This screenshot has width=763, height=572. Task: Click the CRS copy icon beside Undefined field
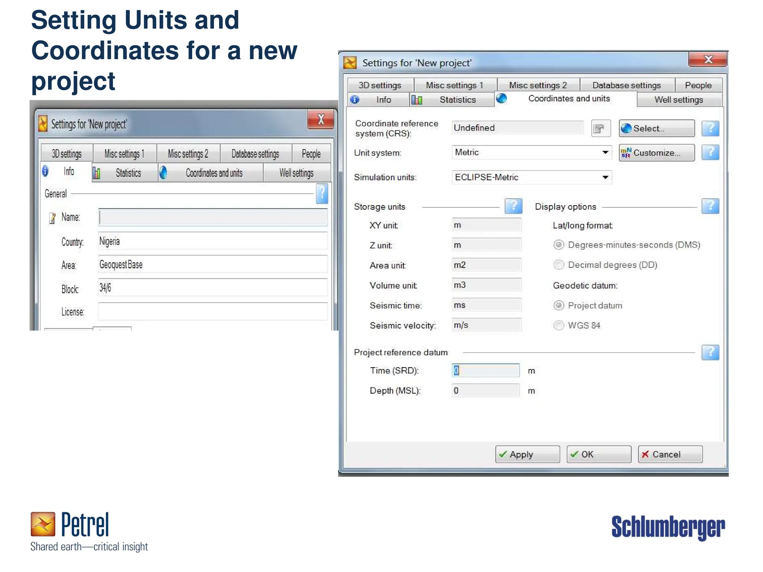[x=600, y=129]
